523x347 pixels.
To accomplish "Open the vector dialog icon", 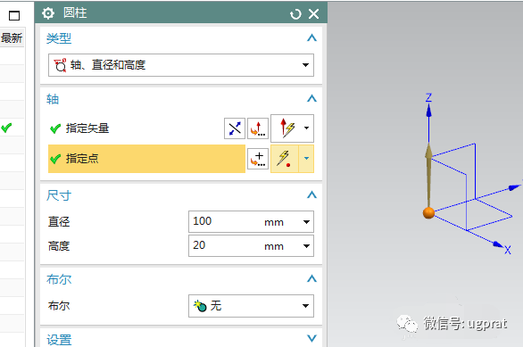I will tap(258, 128).
